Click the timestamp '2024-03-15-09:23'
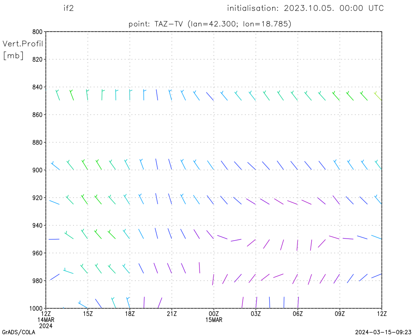The height and width of the screenshot is (336, 420). pos(383,332)
